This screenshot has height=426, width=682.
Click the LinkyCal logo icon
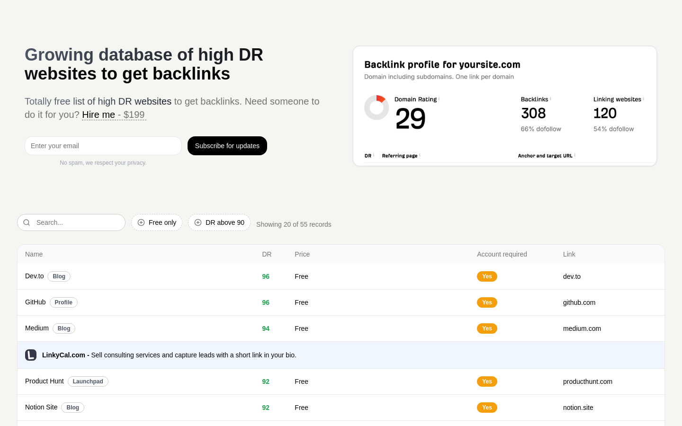point(31,355)
